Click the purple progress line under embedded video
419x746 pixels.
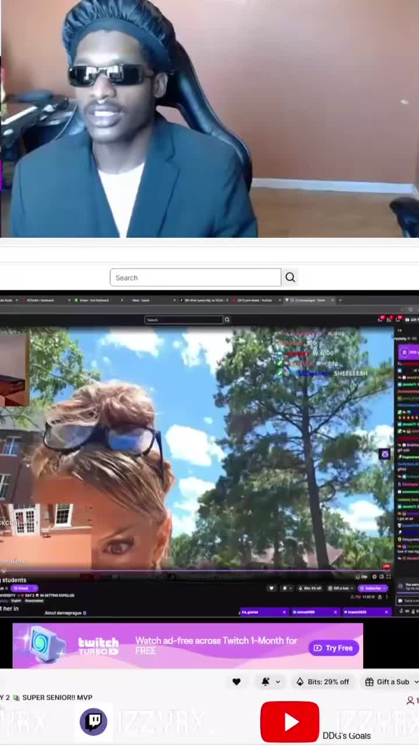click(x=197, y=571)
